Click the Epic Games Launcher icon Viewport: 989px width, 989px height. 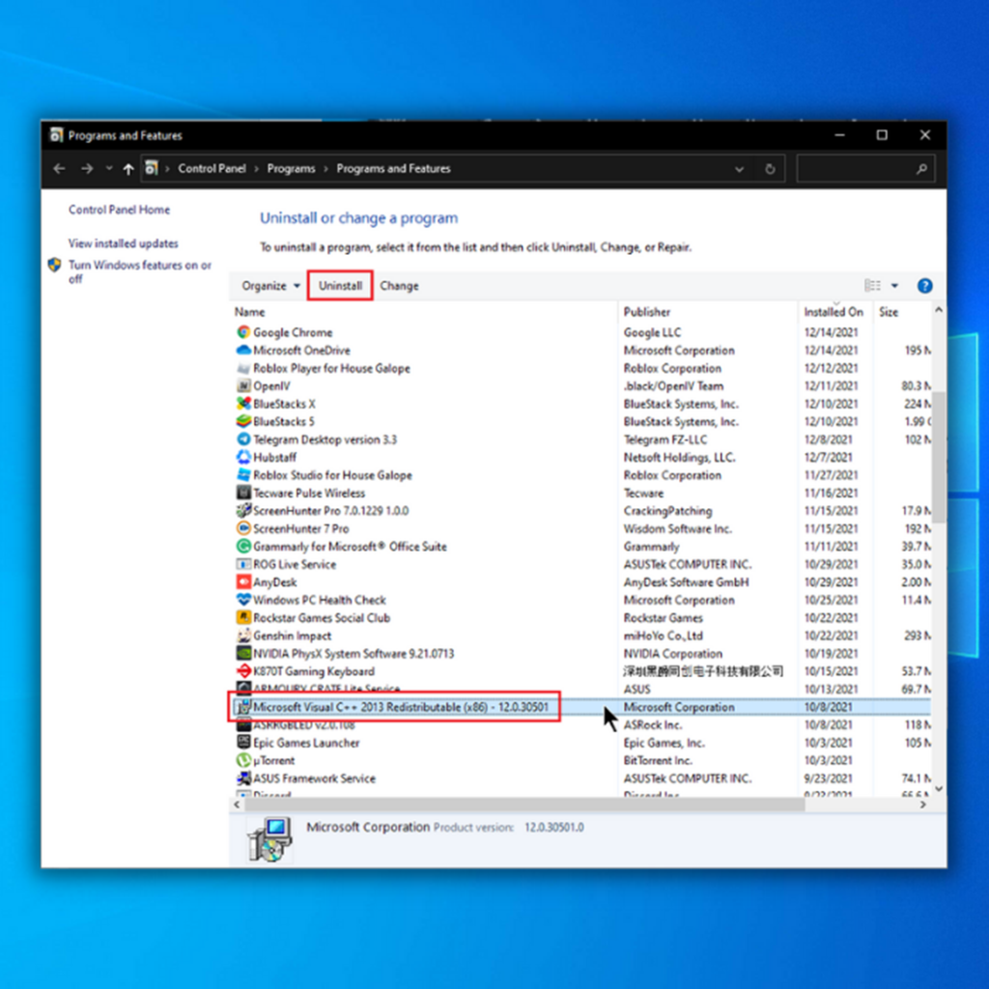coord(243,743)
